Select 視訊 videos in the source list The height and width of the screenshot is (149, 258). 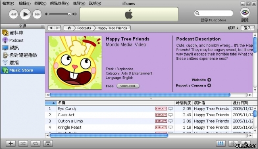pyautogui.click(x=23, y=48)
